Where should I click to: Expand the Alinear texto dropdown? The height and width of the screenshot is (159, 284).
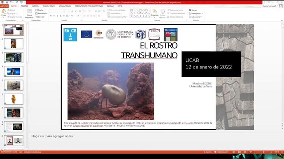[x=114, y=14]
